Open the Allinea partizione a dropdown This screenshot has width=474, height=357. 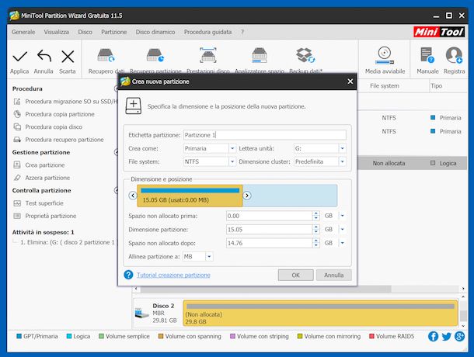[x=209, y=256]
